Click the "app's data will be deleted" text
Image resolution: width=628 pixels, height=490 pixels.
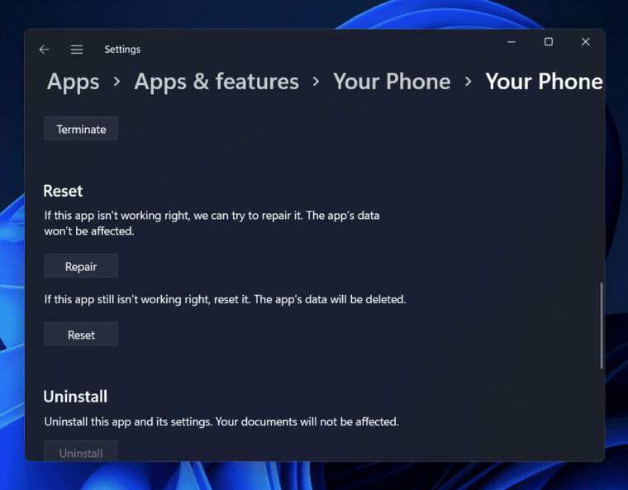[340, 299]
